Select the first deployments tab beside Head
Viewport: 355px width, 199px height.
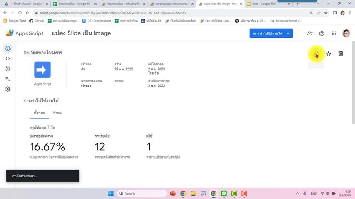[39, 112]
